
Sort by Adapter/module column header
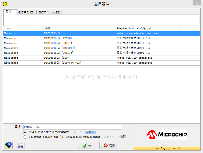pyautogui.click(x=147, y=28)
